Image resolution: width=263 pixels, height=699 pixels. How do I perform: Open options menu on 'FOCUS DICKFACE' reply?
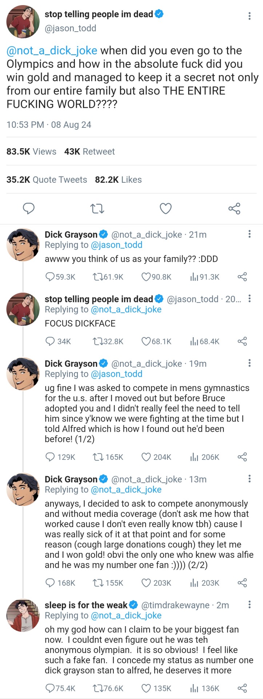249,299
